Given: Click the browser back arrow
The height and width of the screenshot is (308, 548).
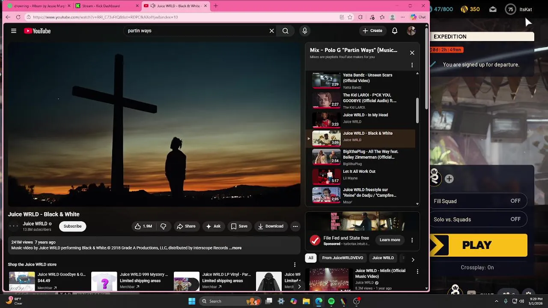Looking at the screenshot, I should click(x=8, y=17).
